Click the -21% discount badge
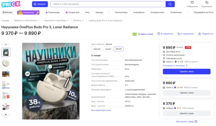Viewport: 216px width, 126px height. (x=188, y=47)
